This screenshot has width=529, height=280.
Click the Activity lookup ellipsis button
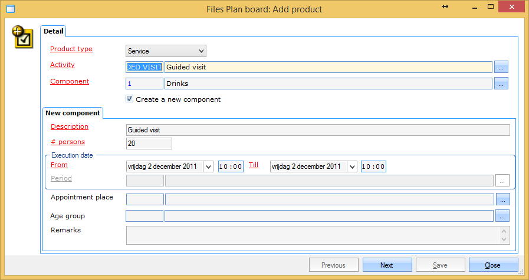(501, 67)
